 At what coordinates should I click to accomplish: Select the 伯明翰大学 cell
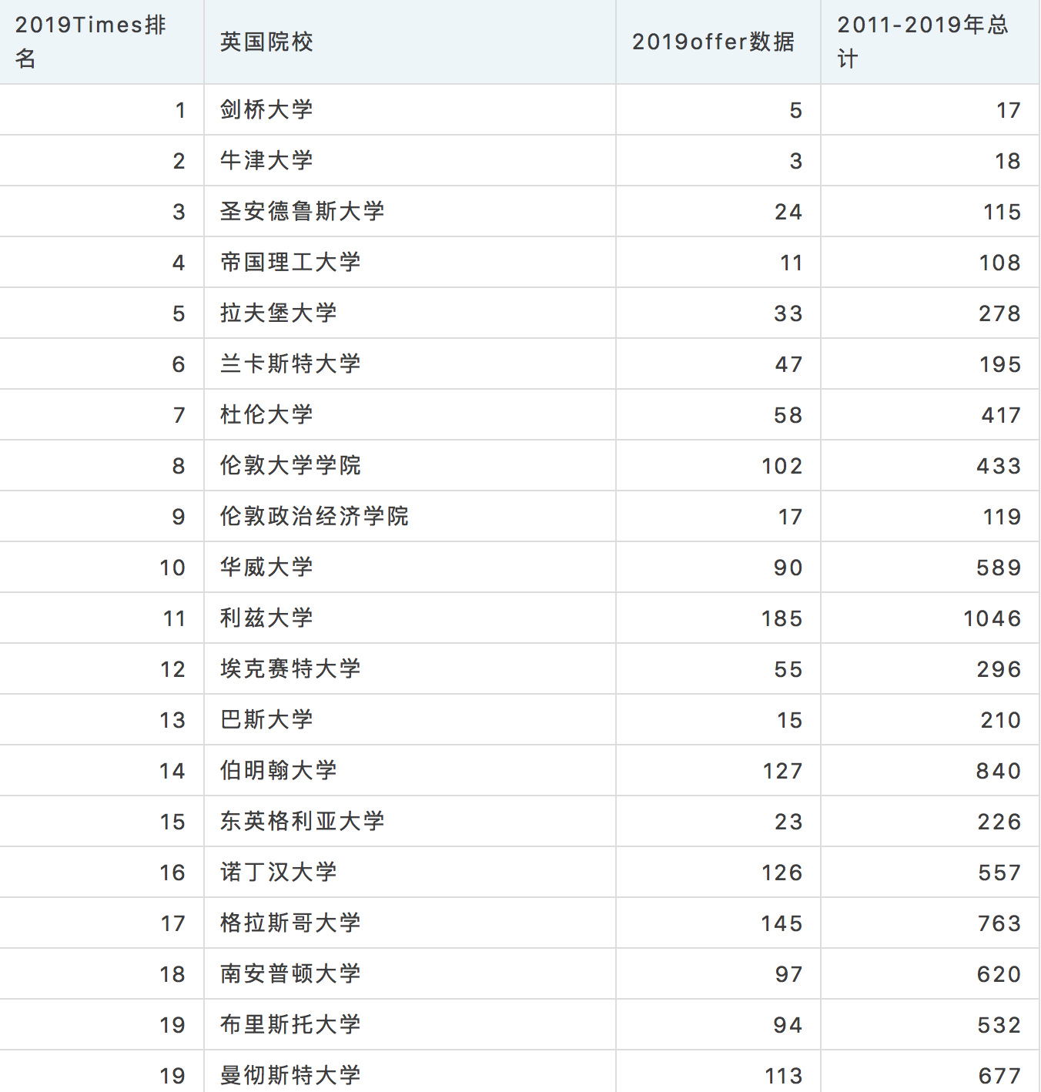[x=278, y=770]
